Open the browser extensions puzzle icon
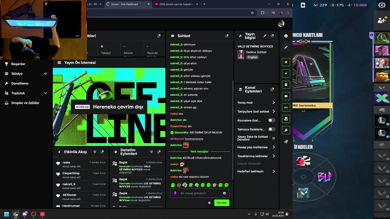Image resolution: width=390 pixels, height=219 pixels. [x=262, y=13]
